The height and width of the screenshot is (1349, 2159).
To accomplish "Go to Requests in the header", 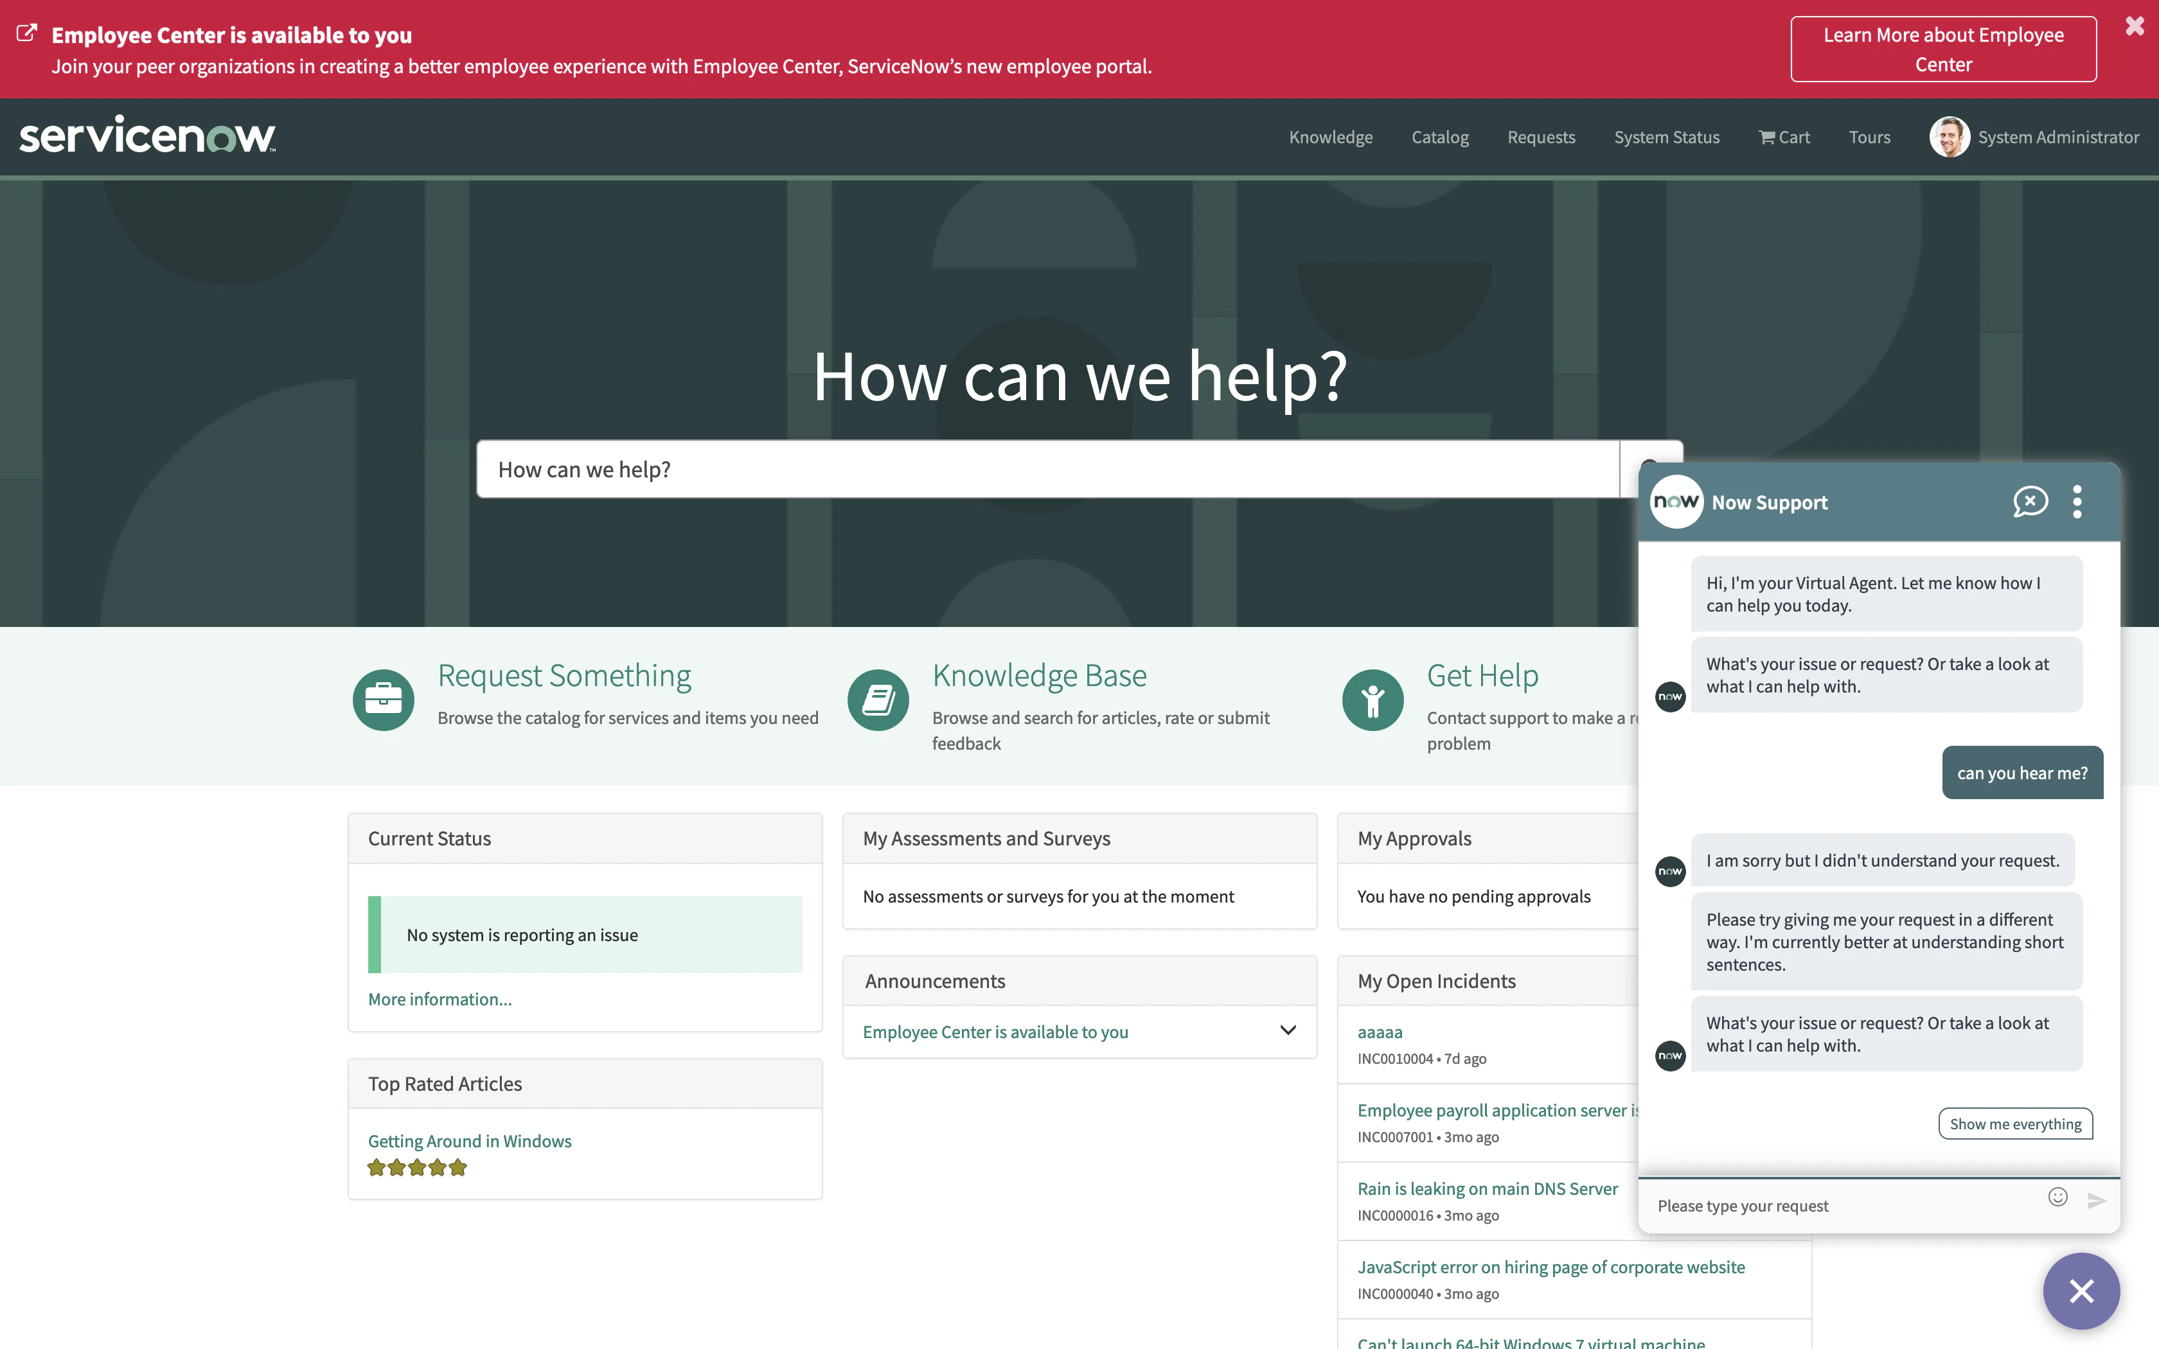I will click(x=1541, y=137).
